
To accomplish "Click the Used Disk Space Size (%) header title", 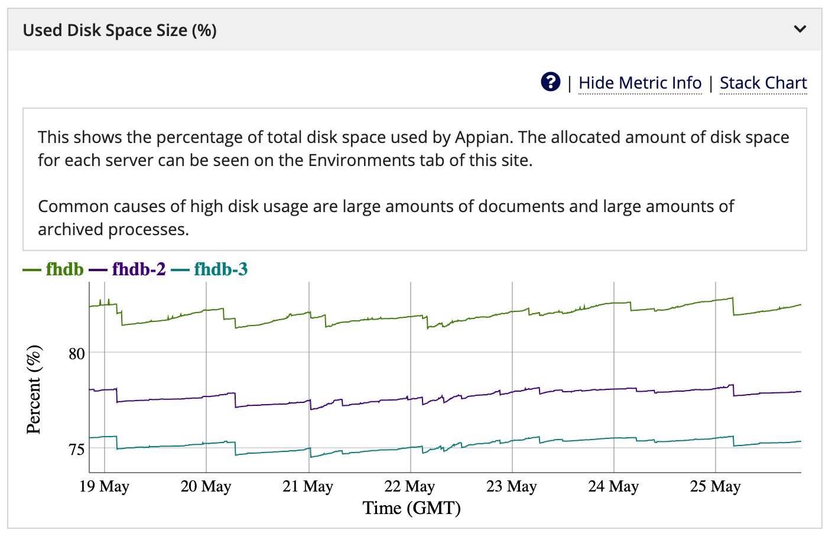I will point(120,30).
